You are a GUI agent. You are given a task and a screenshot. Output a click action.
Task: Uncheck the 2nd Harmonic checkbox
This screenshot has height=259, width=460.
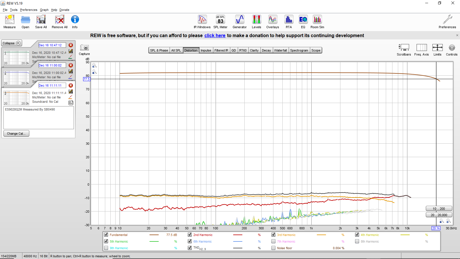[190, 235]
